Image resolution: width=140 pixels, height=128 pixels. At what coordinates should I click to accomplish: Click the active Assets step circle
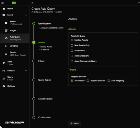tap(34, 42)
